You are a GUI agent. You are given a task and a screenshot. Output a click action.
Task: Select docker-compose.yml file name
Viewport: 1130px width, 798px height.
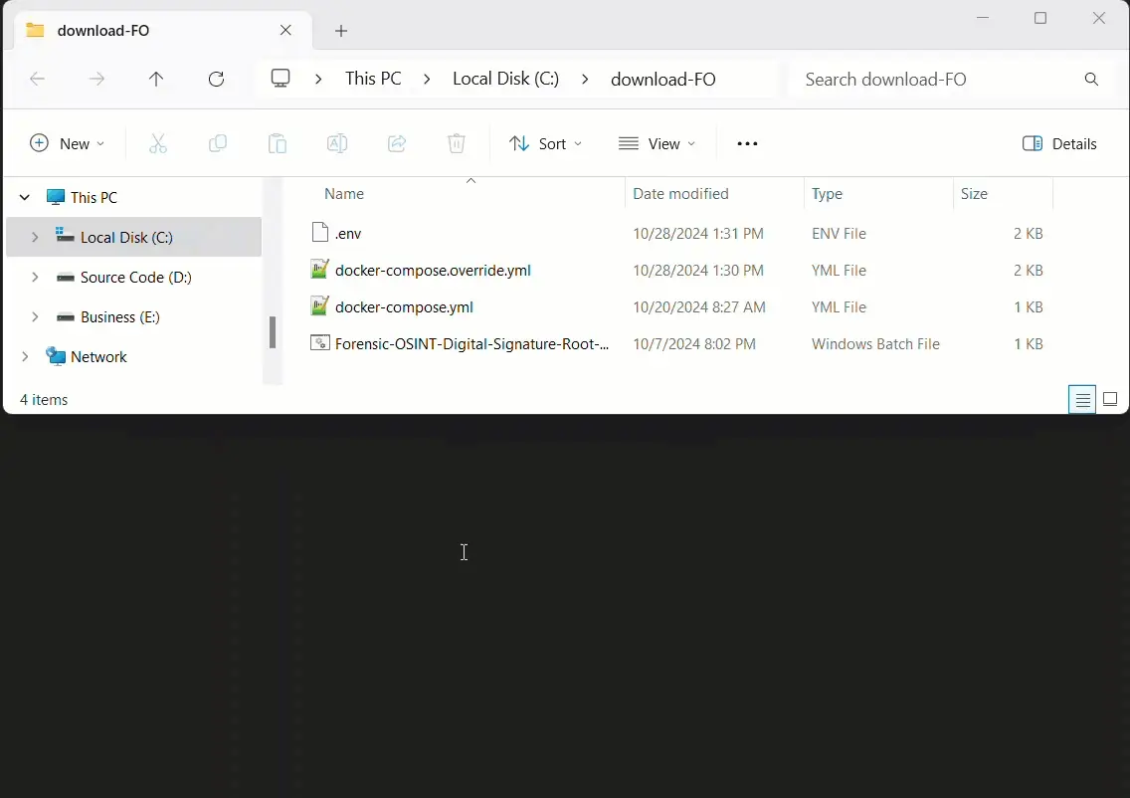(x=404, y=307)
